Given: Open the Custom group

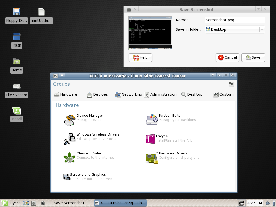Looking at the screenshot, I should (x=223, y=94).
